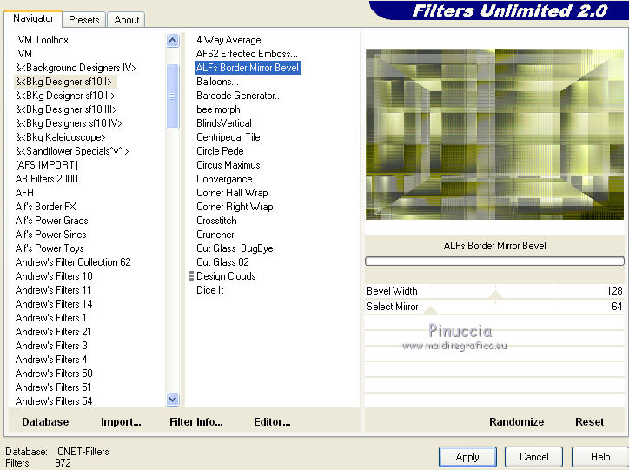Viewport: 629px width, 470px height.
Task: Select the AFH category
Action: (24, 193)
